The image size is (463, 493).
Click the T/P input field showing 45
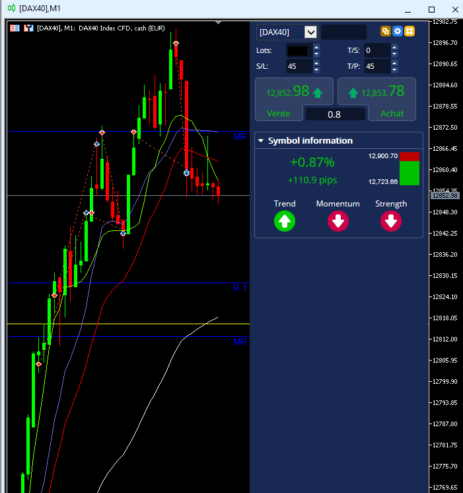click(x=377, y=66)
